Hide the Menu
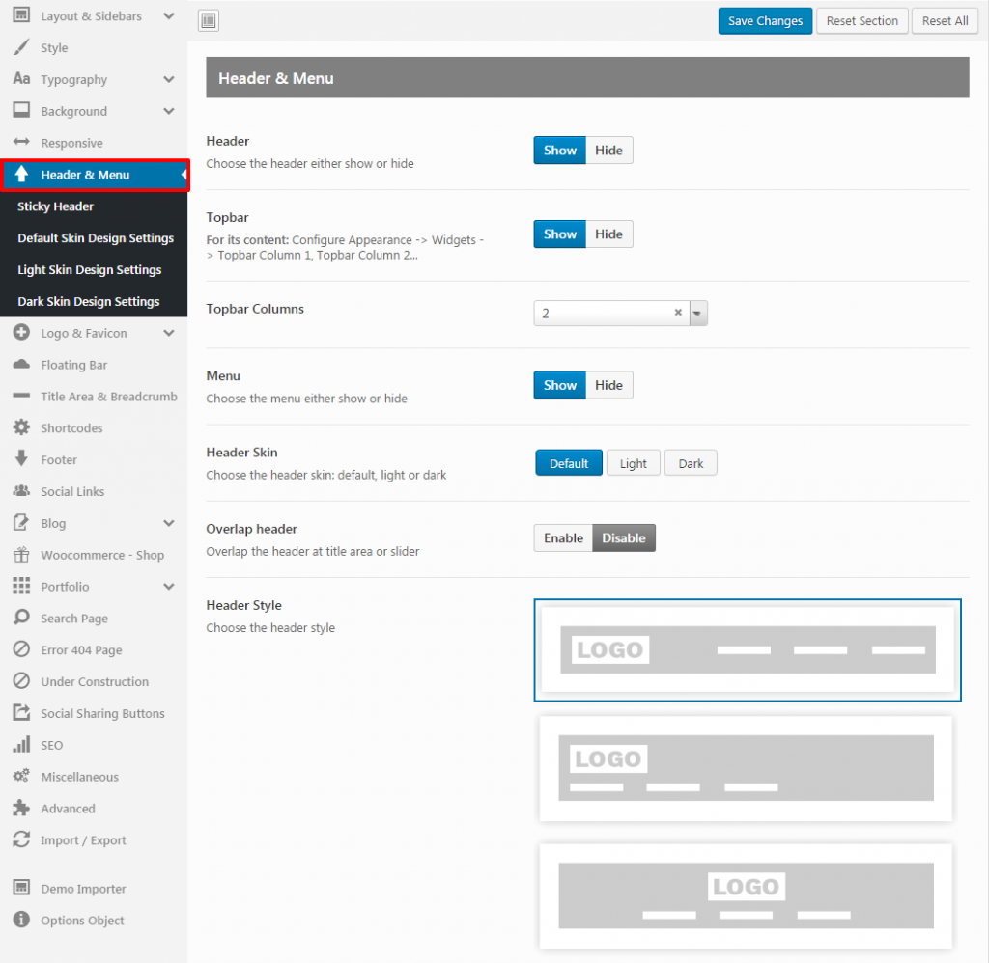Image resolution: width=989 pixels, height=963 pixels. coord(608,385)
